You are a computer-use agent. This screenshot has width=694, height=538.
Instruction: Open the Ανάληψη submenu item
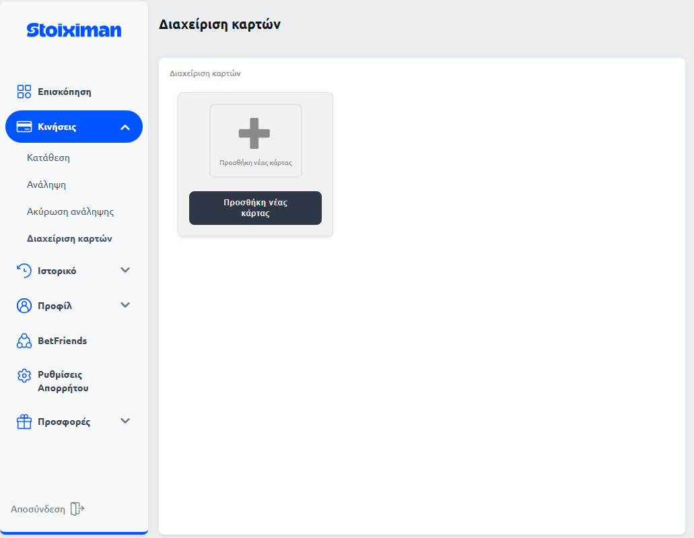[x=46, y=184]
